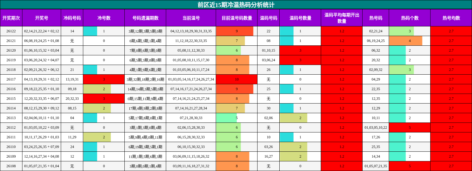Click the red warm count 10 cell
472x171 pixels.
click(237, 79)
